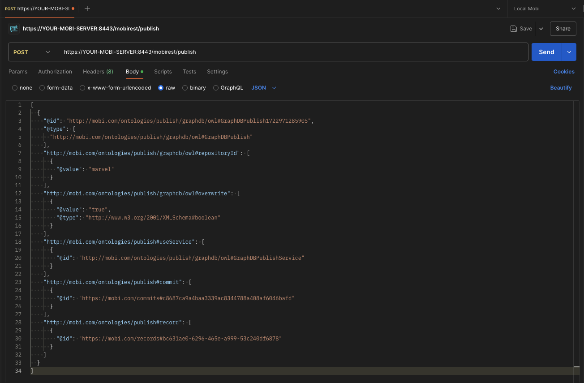The image size is (584, 383).
Task: Open the Local Mobi environment dropdown
Action: pos(545,9)
